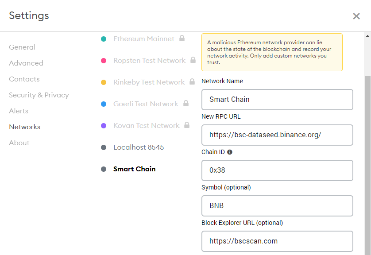Close the Settings panel with X
This screenshot has width=371, height=255.
point(356,16)
